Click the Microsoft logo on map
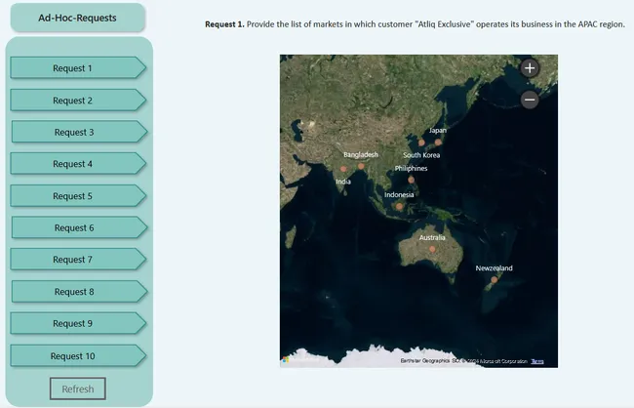Image resolution: width=634 pixels, height=408 pixels. (286, 359)
